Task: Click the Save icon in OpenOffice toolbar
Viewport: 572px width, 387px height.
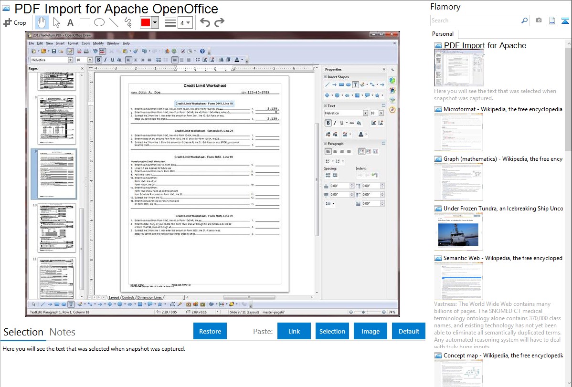Action: (53, 51)
